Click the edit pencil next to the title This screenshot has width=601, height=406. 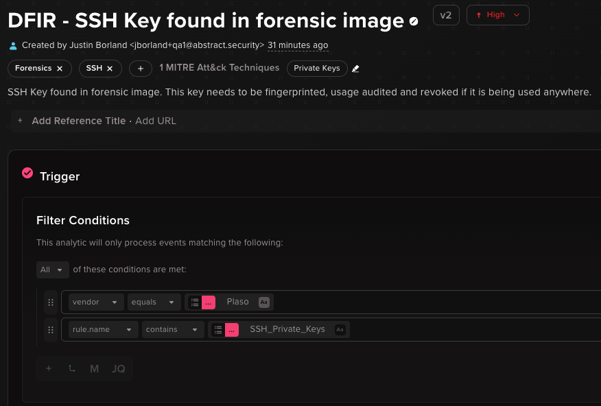pyautogui.click(x=413, y=21)
